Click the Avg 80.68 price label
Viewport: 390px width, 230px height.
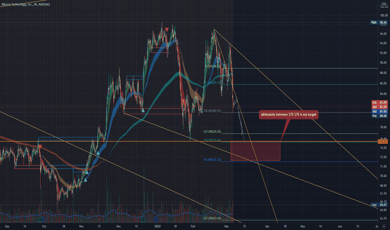pyautogui.click(x=379, y=116)
